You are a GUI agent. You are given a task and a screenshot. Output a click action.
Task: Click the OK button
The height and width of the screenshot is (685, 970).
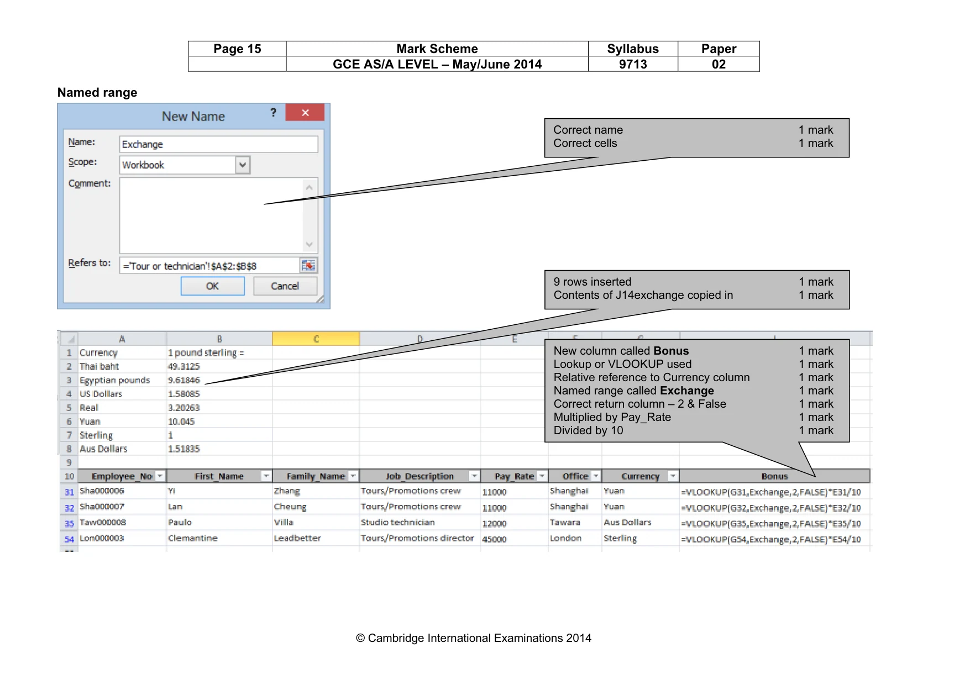point(213,286)
